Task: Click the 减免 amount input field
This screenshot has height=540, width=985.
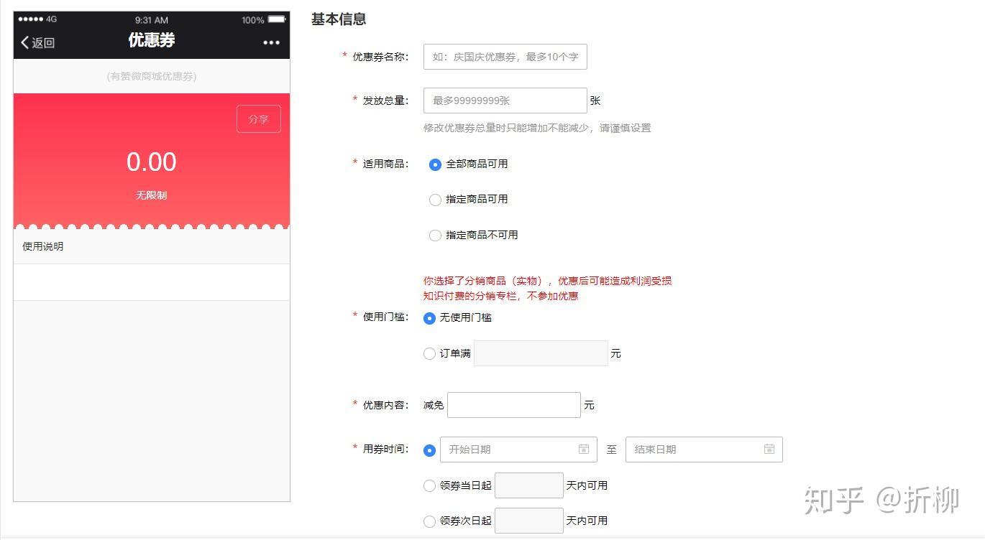Action: pos(514,405)
